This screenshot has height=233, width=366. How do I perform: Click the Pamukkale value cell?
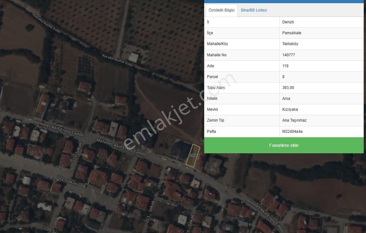pyautogui.click(x=321, y=33)
